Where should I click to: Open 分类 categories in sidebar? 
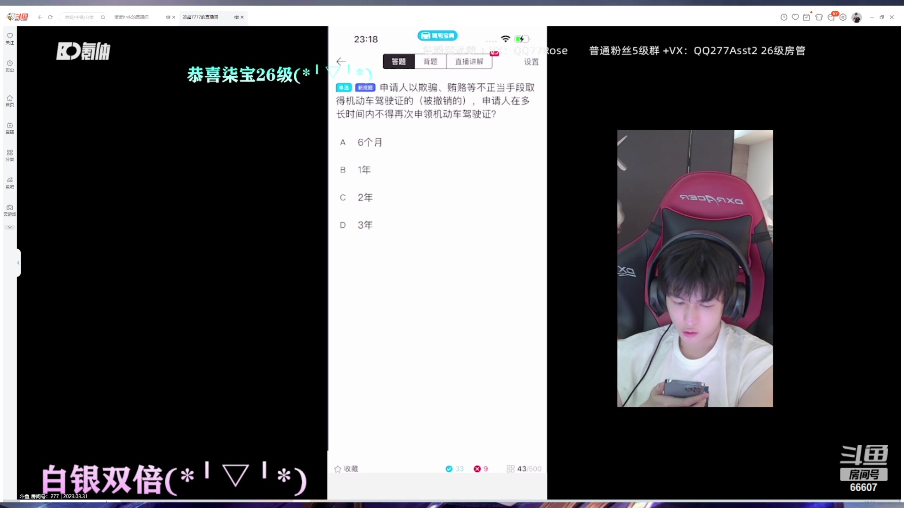[x=9, y=155]
